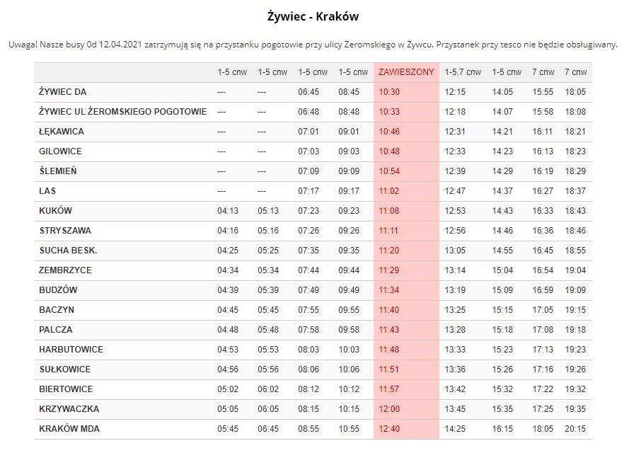Click the ŁĘKAWICA stop name

pos(62,132)
